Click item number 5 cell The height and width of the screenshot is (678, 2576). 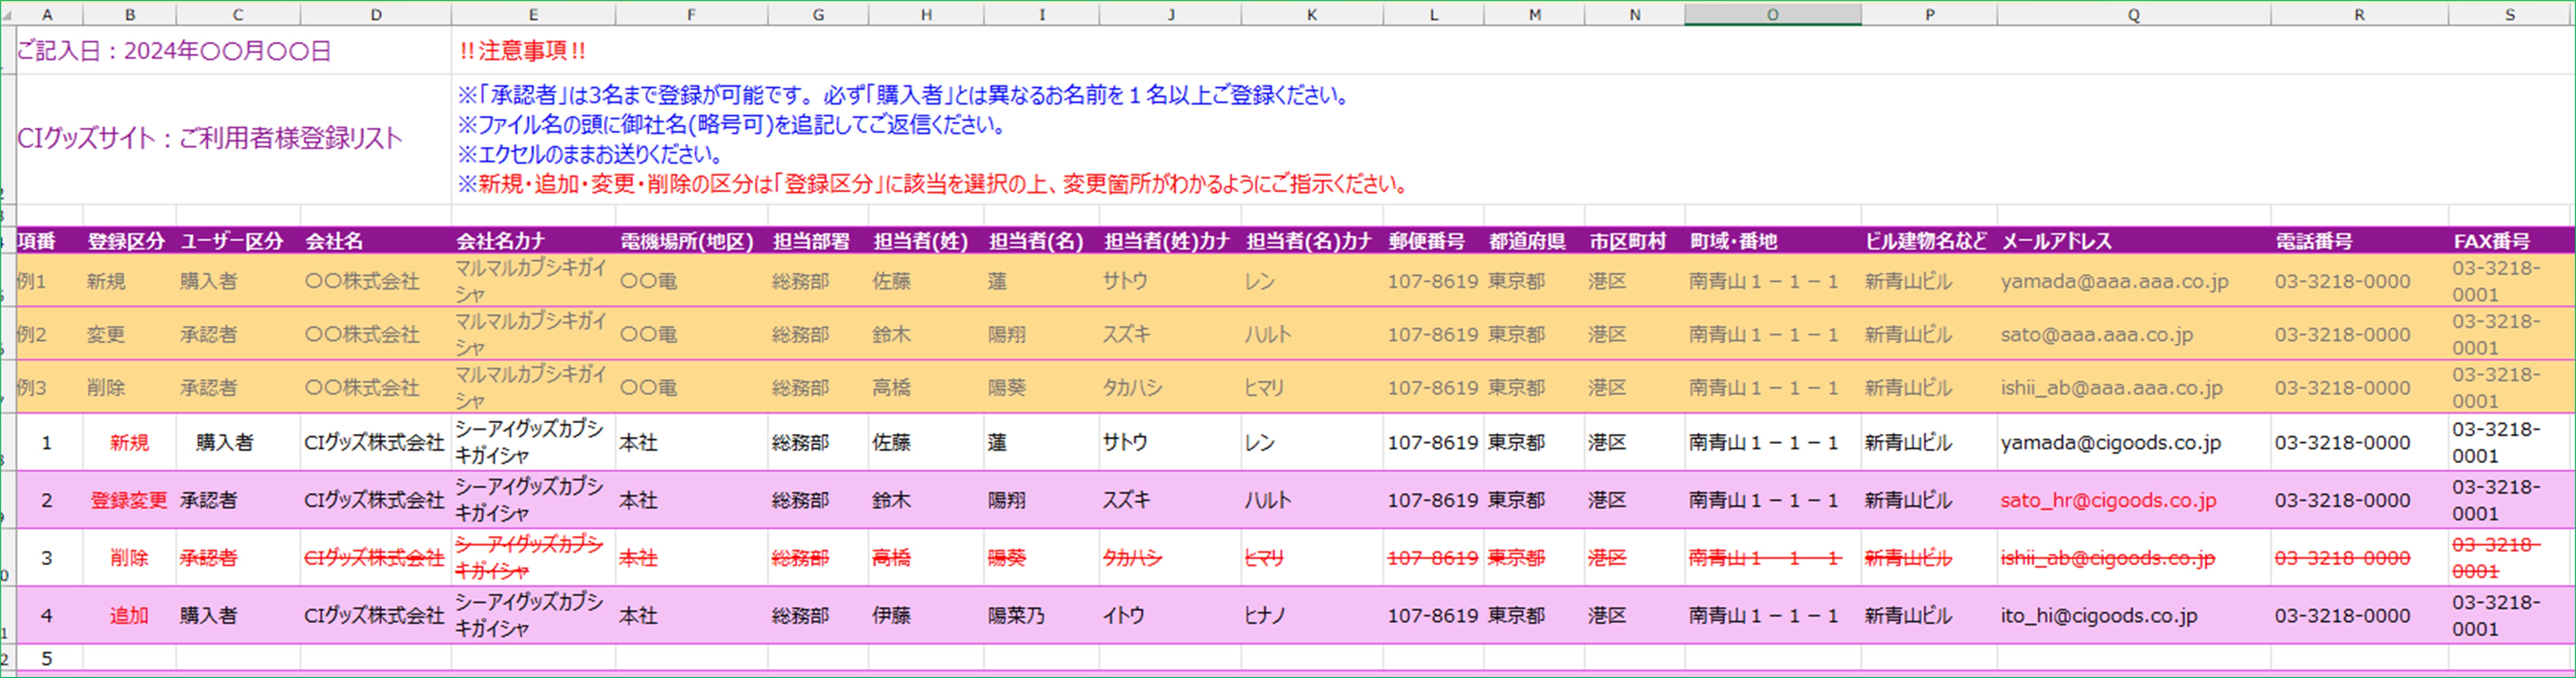(x=47, y=658)
